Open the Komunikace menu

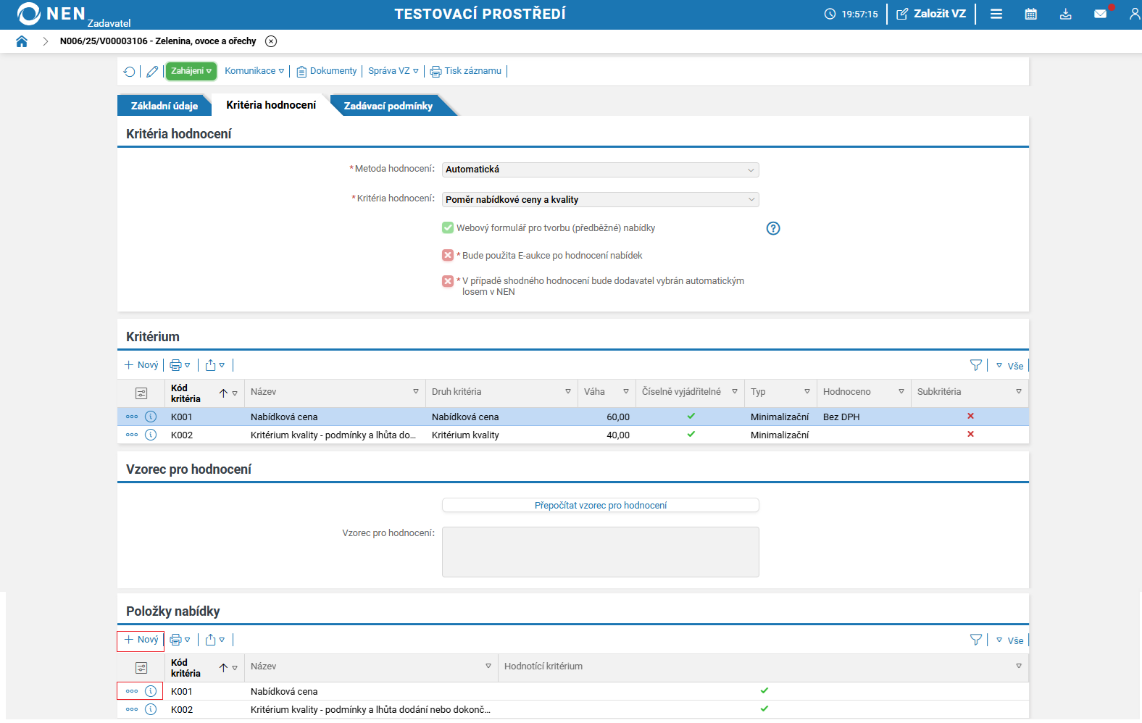coord(254,71)
